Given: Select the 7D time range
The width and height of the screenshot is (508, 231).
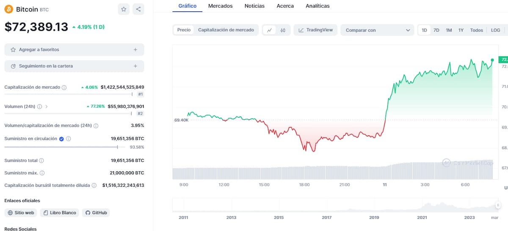Looking at the screenshot, I should [x=436, y=30].
